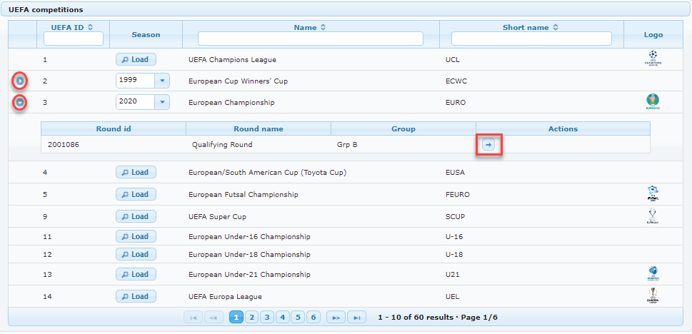Image resolution: width=692 pixels, height=334 pixels.
Task: Collapse the European Championship row
Action: click(21, 102)
